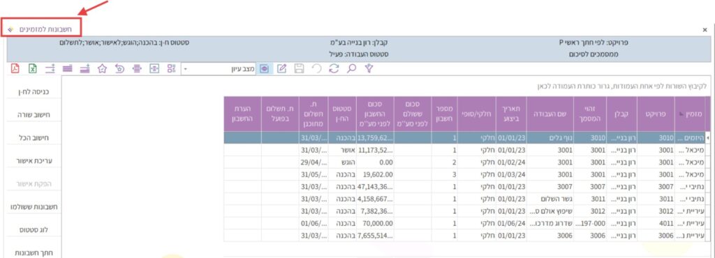Select the חשבונות למזמינים tab
Viewport: 715px width, 258px height.
point(41,29)
